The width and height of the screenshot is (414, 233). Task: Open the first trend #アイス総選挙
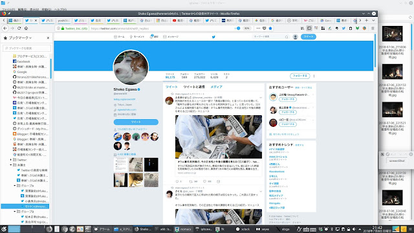tap(277, 150)
